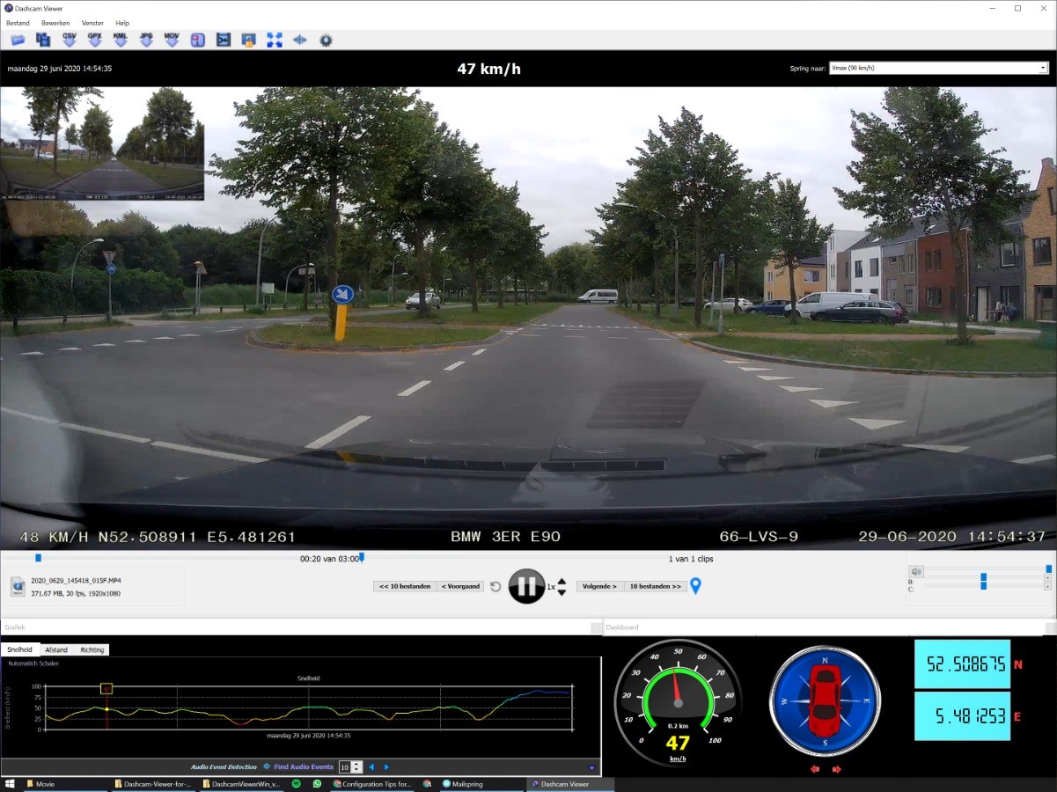Jump forward with '10 bestanden >>' button
The width and height of the screenshot is (1057, 792).
pyautogui.click(x=655, y=586)
